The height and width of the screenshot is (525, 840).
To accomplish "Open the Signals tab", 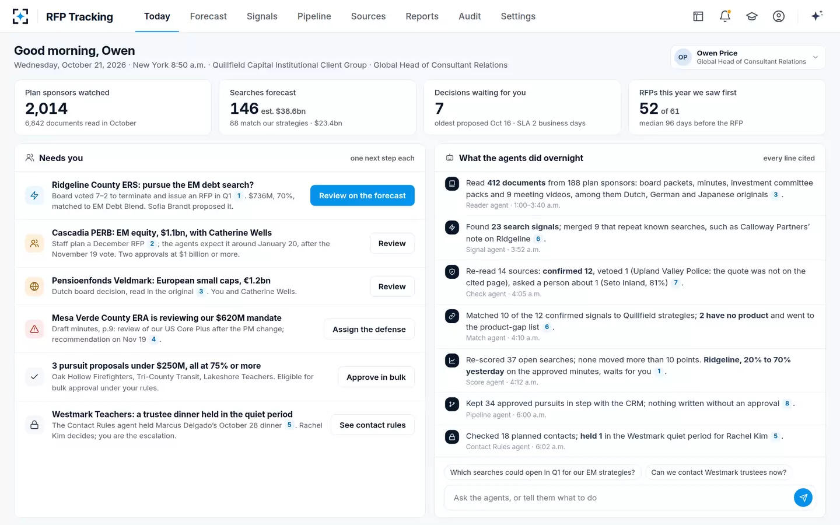I will click(262, 16).
